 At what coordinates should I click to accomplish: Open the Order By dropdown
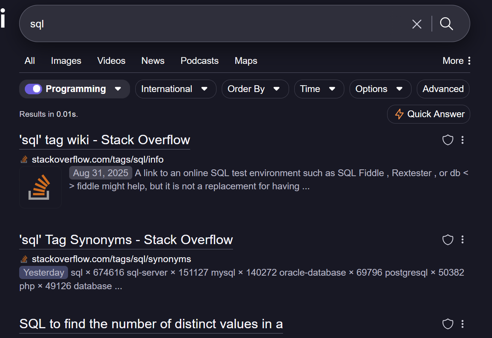[x=254, y=89]
